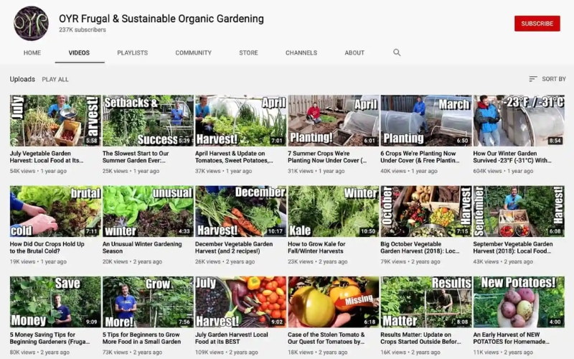Open the Winter Kale thumbnail
Image resolution: width=574 pixels, height=359 pixels.
pyautogui.click(x=333, y=211)
